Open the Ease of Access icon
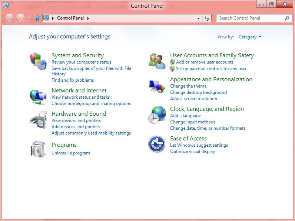The width and height of the screenshot is (295, 221). click(156, 144)
